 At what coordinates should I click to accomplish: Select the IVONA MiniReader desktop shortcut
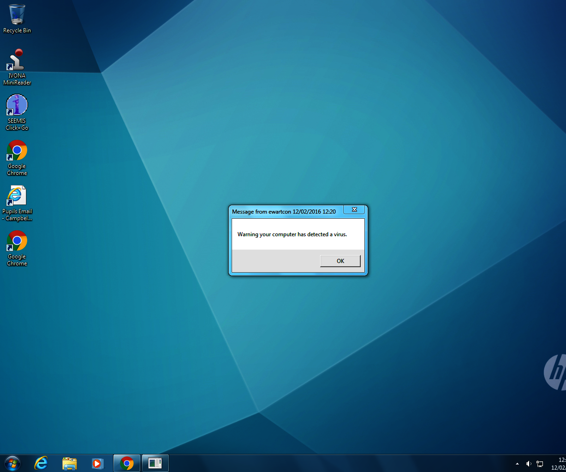17,67
